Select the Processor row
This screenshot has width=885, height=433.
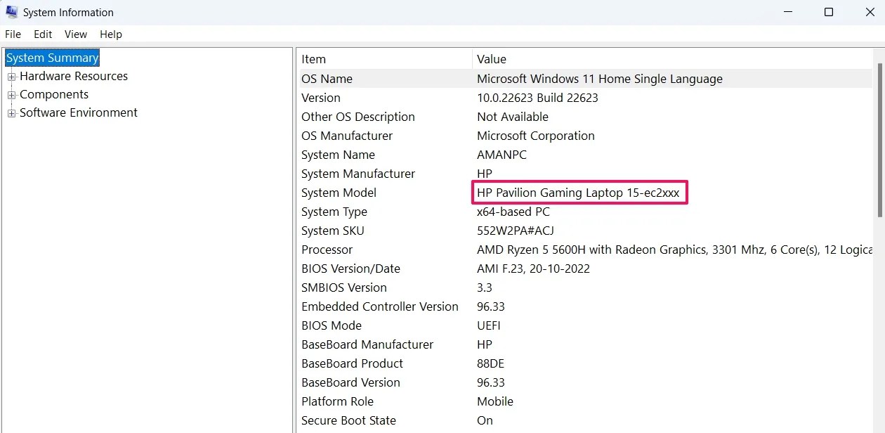pos(584,250)
